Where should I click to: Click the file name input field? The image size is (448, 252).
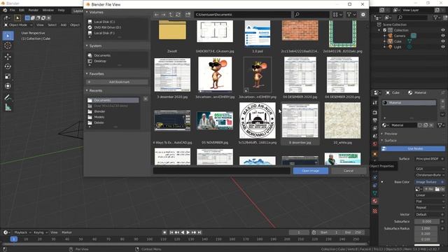[222, 171]
